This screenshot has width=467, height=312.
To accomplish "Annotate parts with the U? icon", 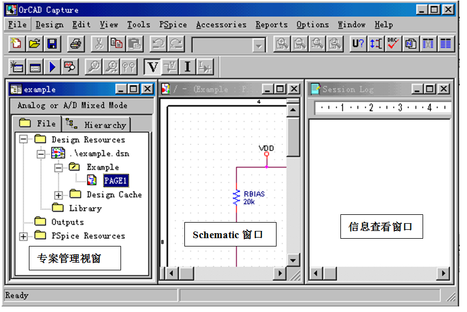I will (x=358, y=44).
